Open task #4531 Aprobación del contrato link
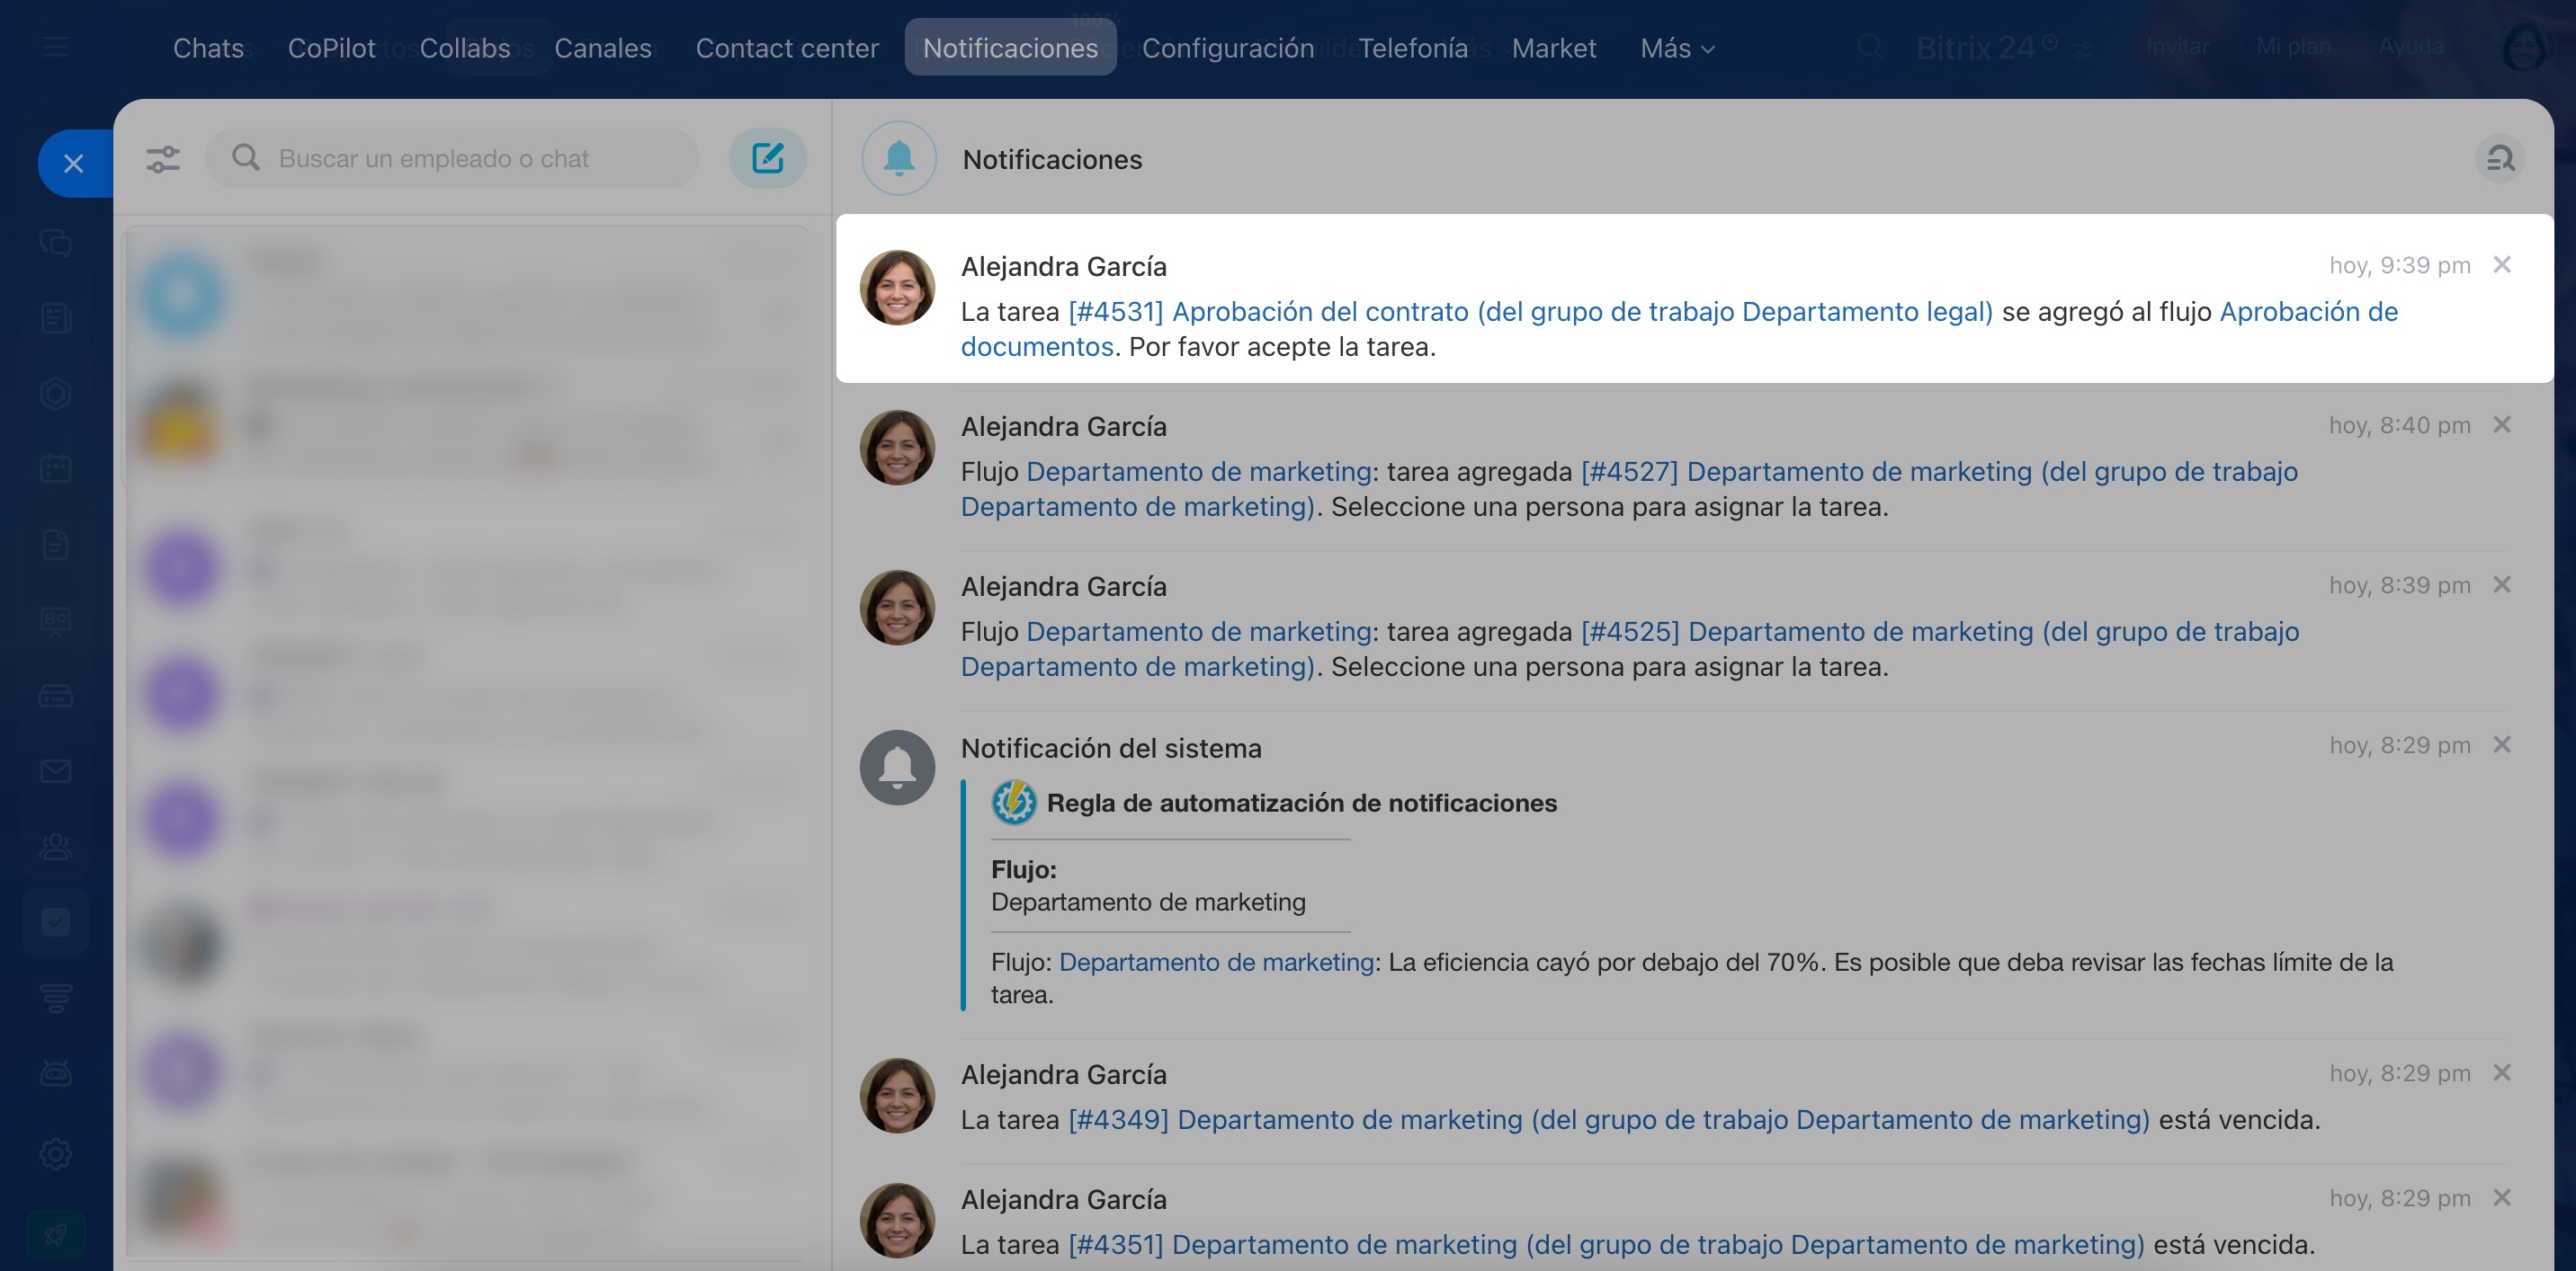Viewport: 2576px width, 1271px height. click(x=1531, y=312)
